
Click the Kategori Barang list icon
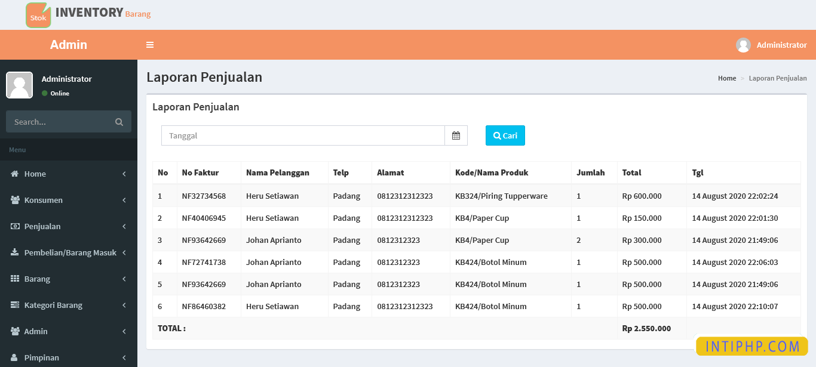click(x=14, y=305)
